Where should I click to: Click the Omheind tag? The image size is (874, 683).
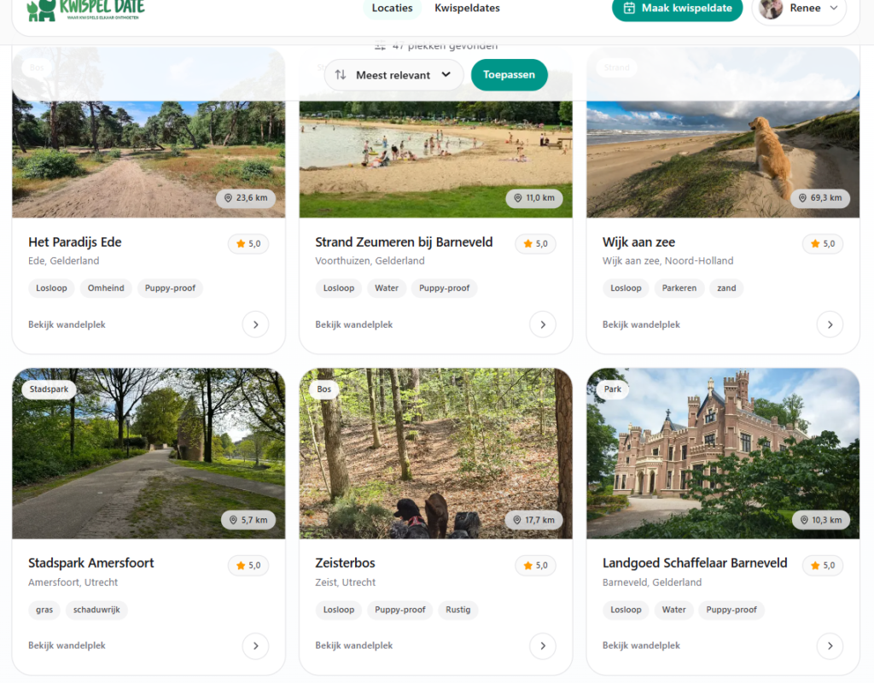pyautogui.click(x=106, y=289)
